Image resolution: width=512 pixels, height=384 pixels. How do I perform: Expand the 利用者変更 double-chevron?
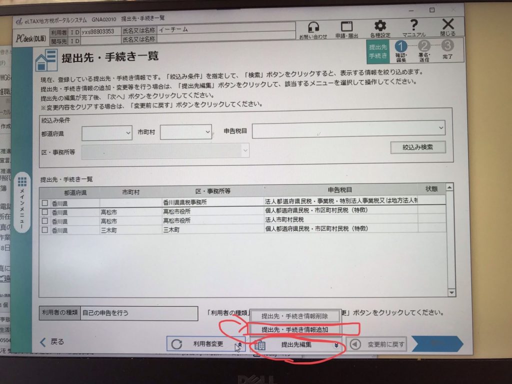[x=240, y=345]
